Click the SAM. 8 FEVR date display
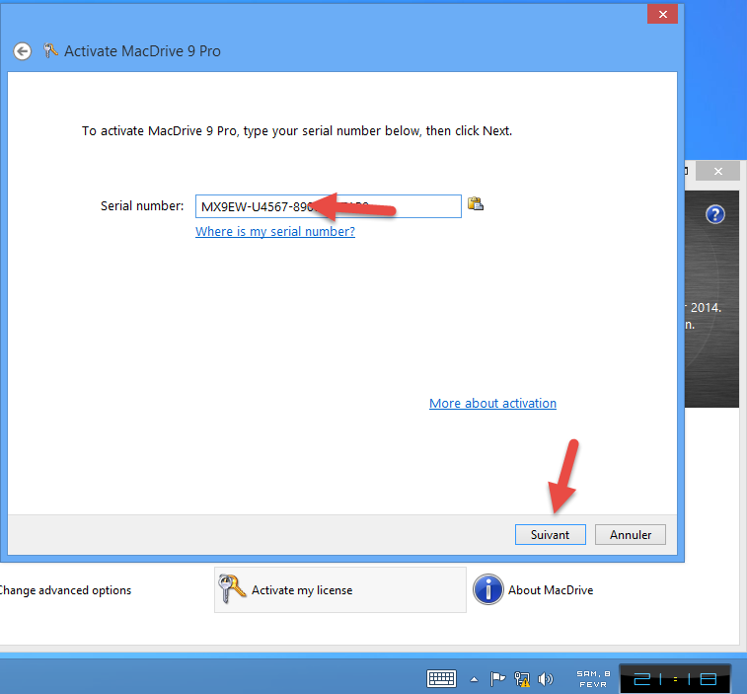The width and height of the screenshot is (747, 694). 593,679
